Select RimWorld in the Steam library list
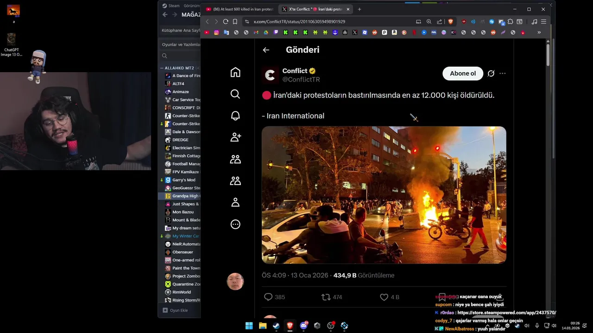This screenshot has height=333, width=593. point(181,292)
